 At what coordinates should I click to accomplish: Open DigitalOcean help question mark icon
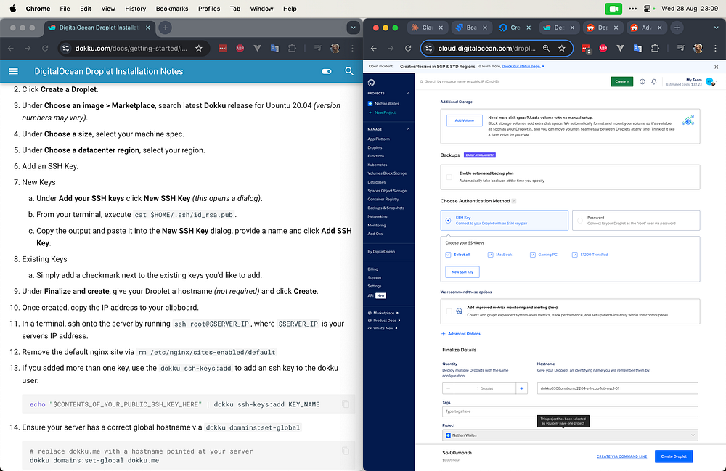pyautogui.click(x=643, y=81)
